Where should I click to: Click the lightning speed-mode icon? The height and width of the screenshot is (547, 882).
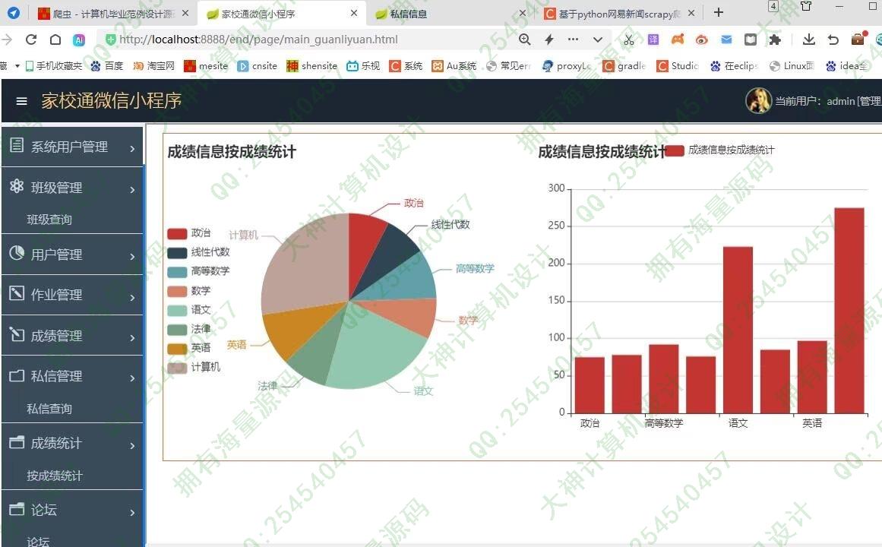[x=549, y=40]
